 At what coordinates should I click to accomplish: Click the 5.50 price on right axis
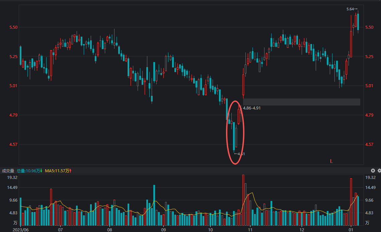(369, 27)
